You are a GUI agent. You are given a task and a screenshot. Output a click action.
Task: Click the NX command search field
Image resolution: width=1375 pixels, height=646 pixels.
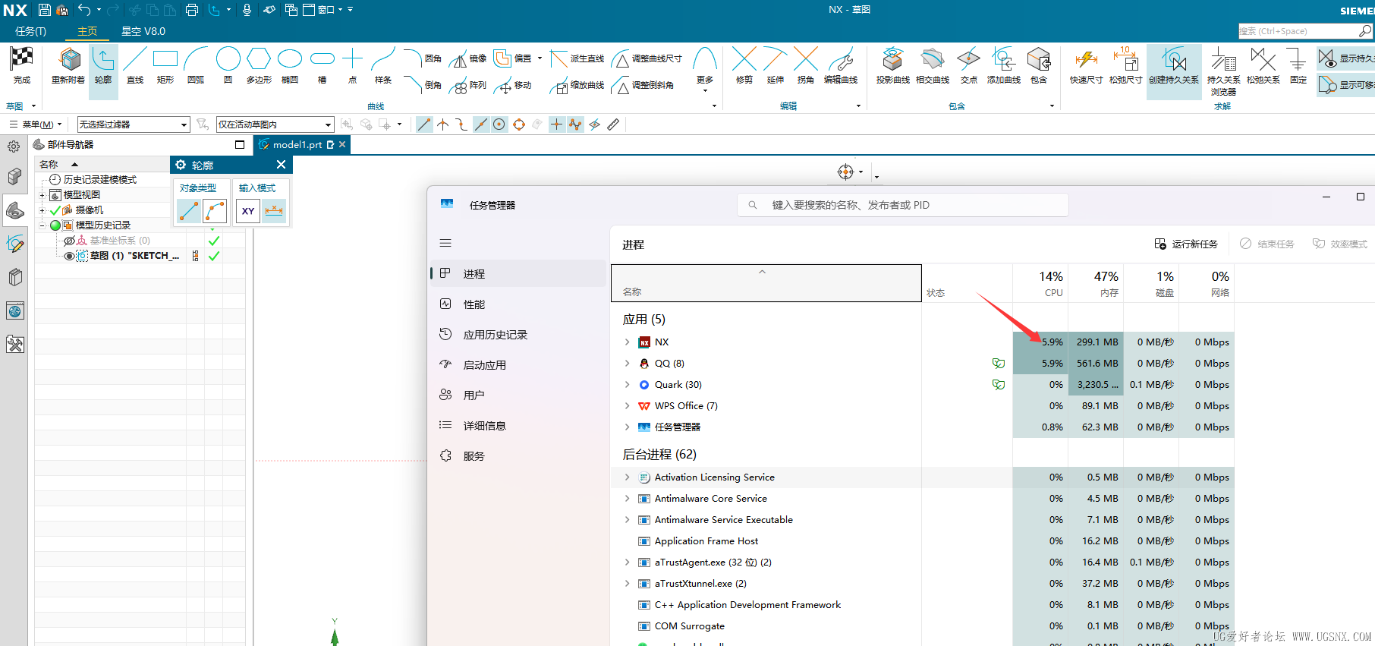[1305, 31]
